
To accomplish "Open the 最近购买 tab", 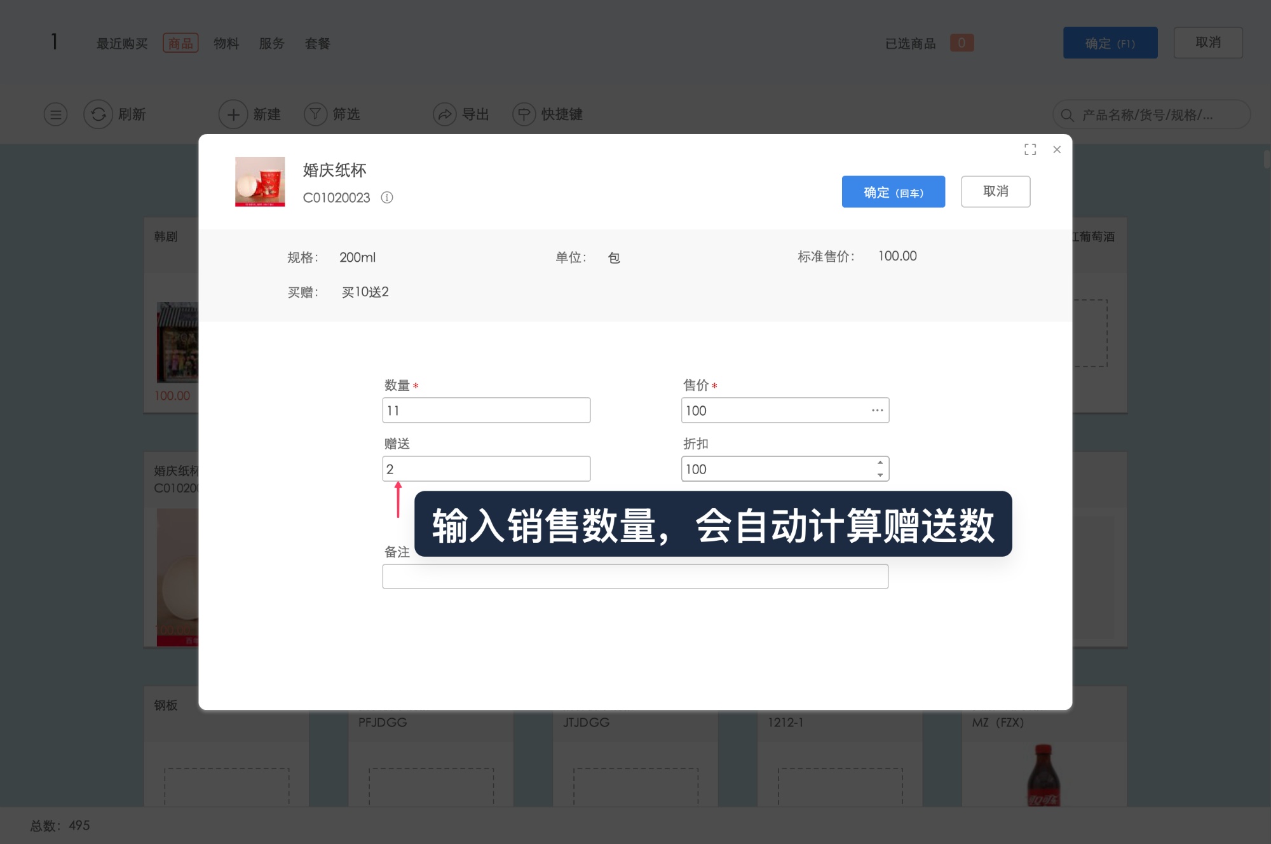I will [x=121, y=43].
